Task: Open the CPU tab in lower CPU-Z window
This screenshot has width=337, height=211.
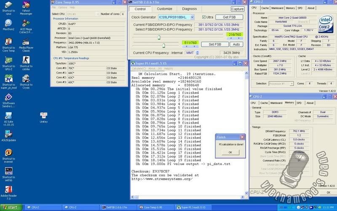Action: 253,103
